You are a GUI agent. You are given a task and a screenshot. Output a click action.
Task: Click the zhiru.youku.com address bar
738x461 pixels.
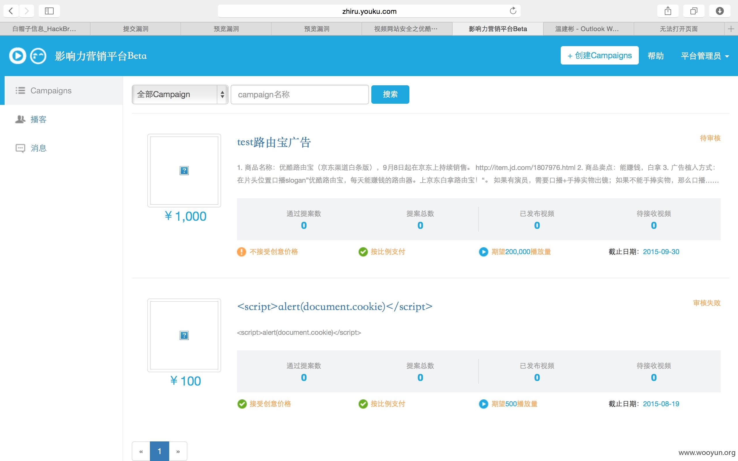coord(369,11)
